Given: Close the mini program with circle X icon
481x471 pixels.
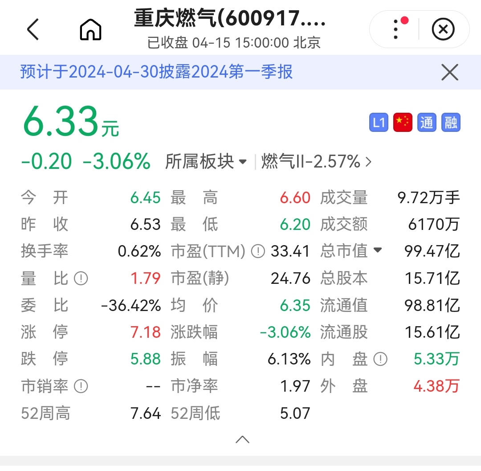Looking at the screenshot, I should 443,29.
